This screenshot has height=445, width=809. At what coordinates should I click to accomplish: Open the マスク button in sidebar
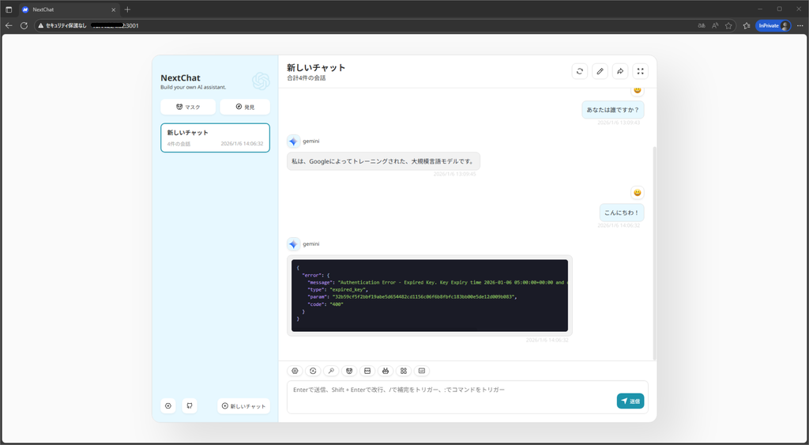coord(188,107)
